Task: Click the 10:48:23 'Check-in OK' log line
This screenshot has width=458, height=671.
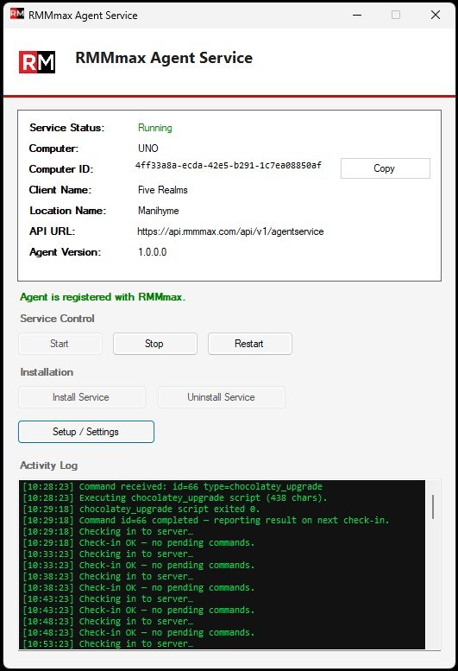Action: 139,632
